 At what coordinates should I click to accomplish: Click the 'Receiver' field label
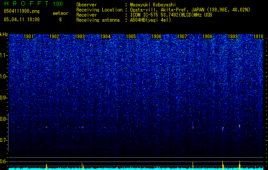point(86,15)
